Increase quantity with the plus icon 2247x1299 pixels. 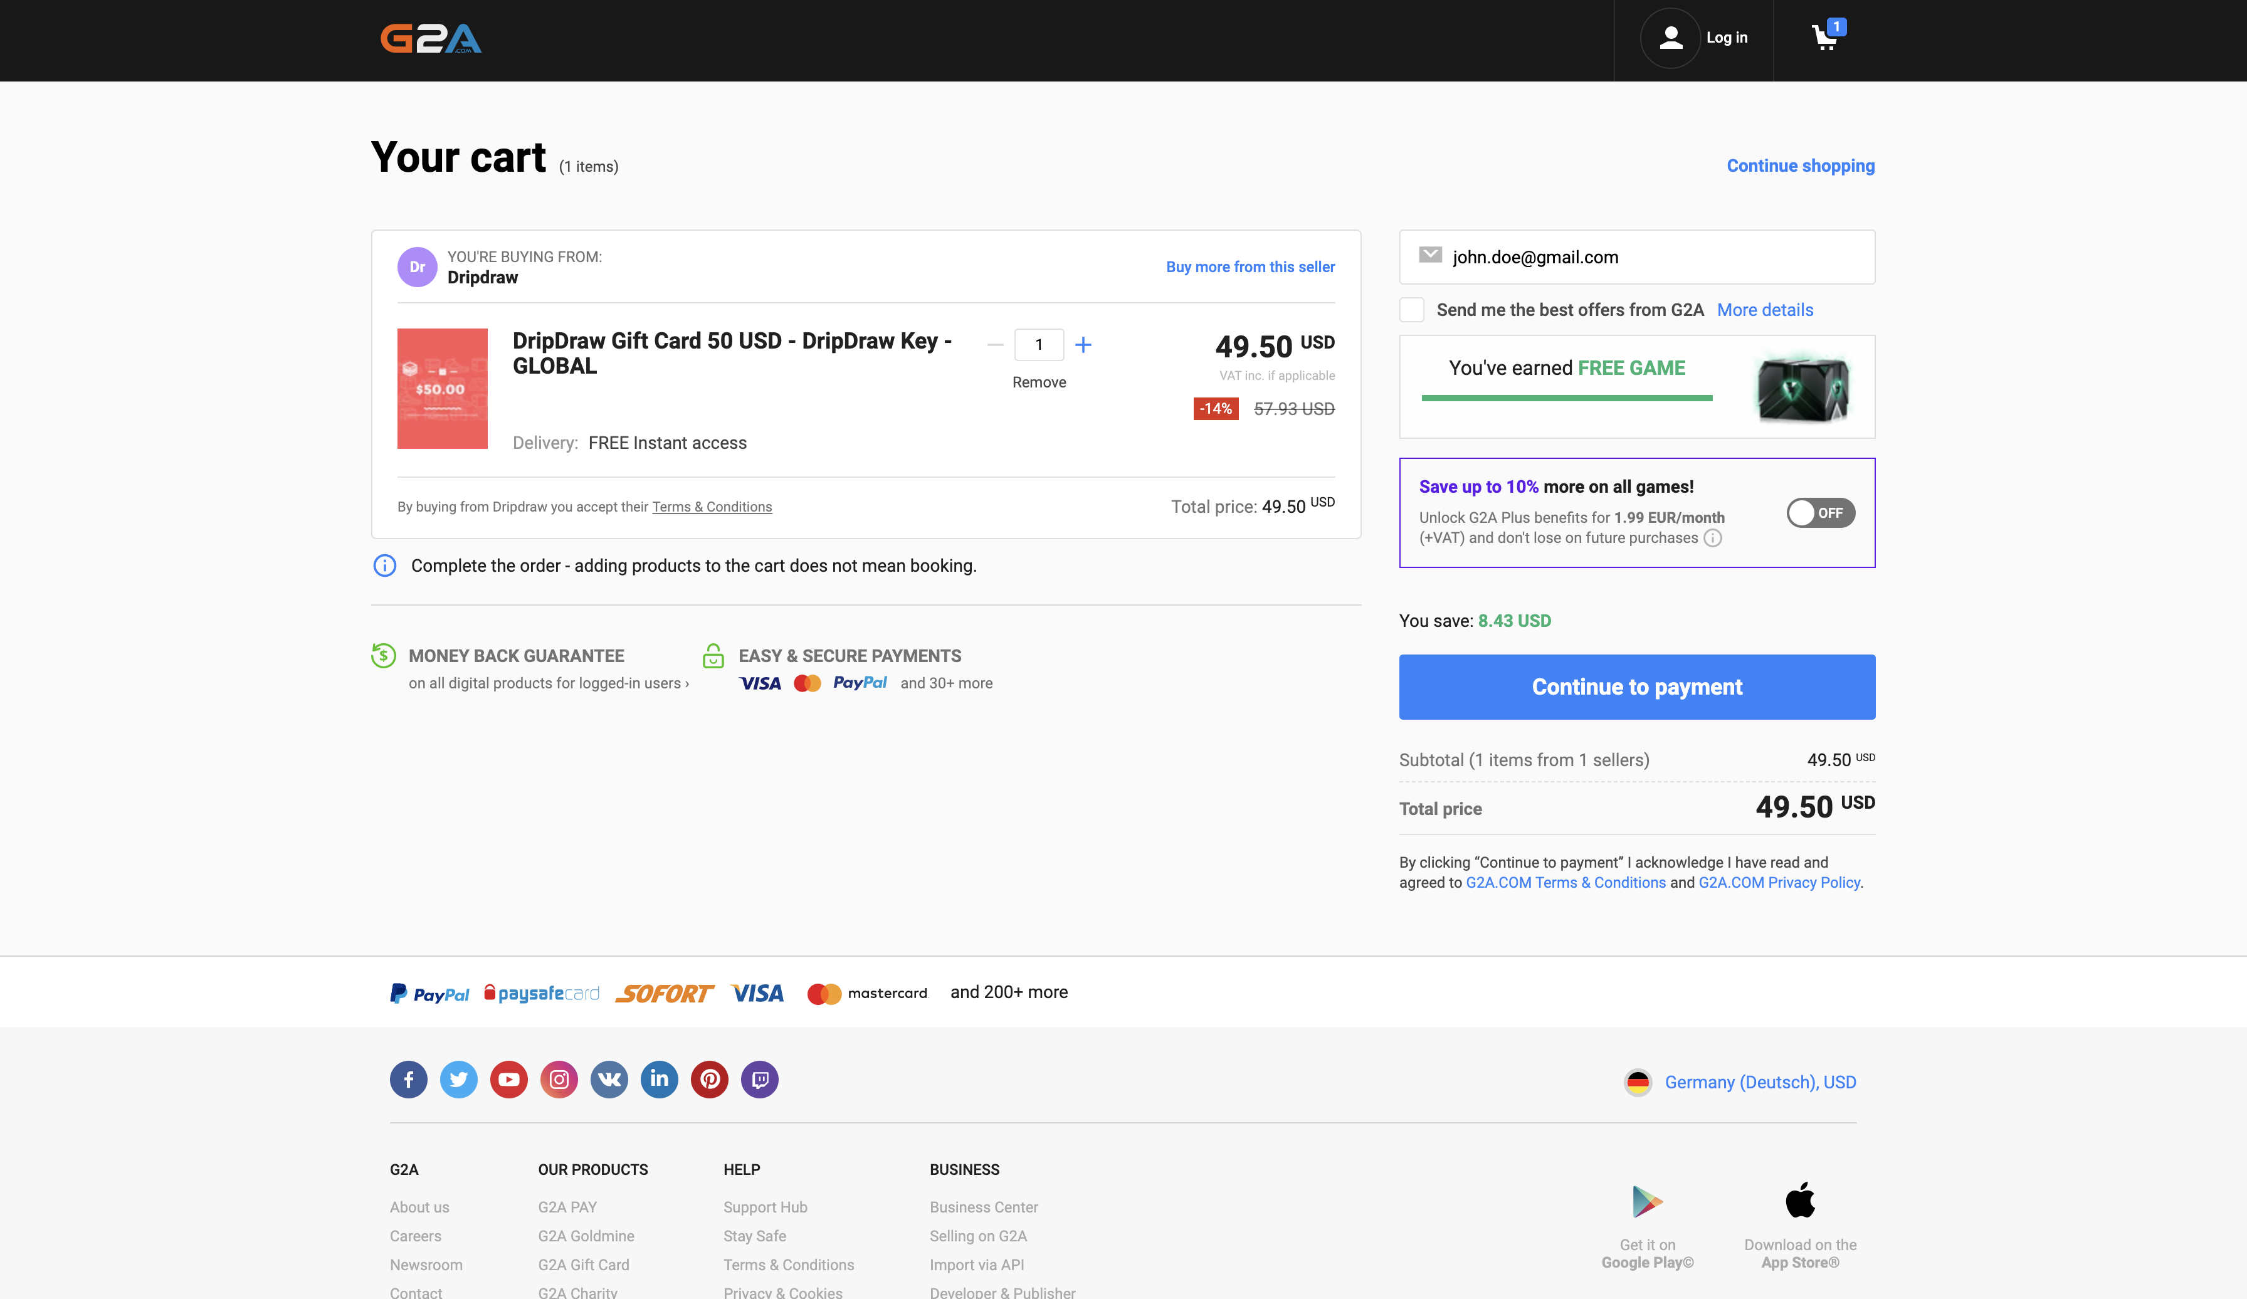[1083, 344]
